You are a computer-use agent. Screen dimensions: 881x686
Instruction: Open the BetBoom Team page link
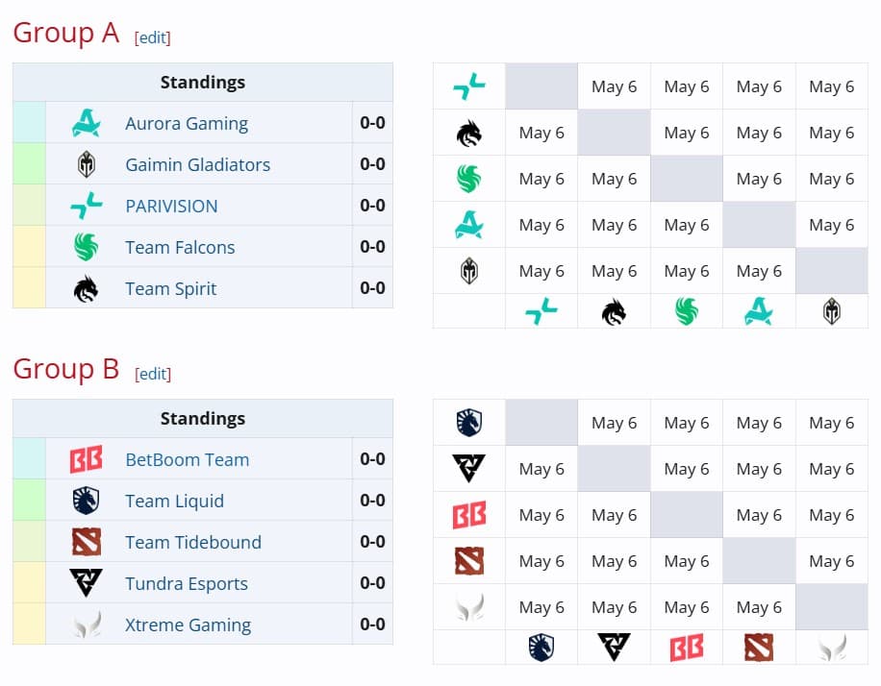pyautogui.click(x=187, y=459)
